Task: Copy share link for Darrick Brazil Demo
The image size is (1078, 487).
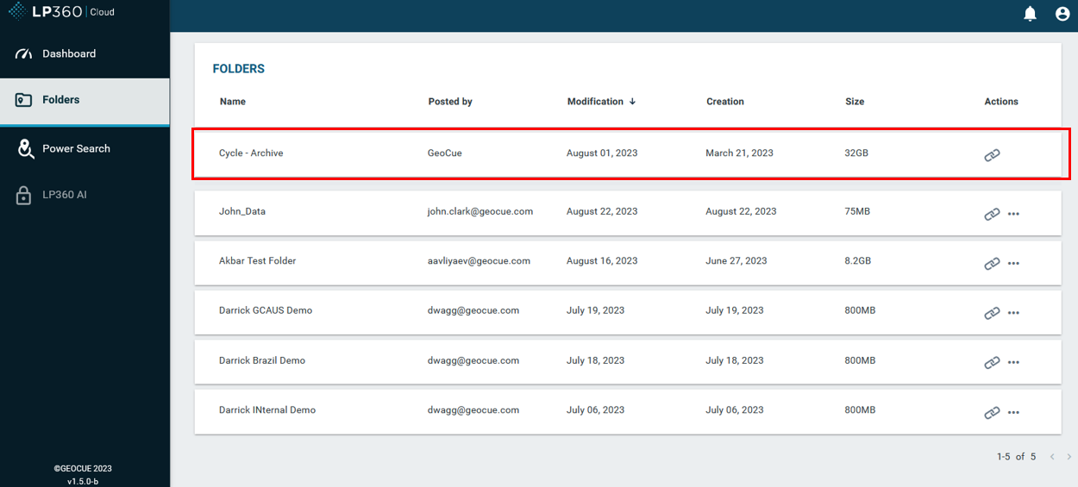Action: 992,363
